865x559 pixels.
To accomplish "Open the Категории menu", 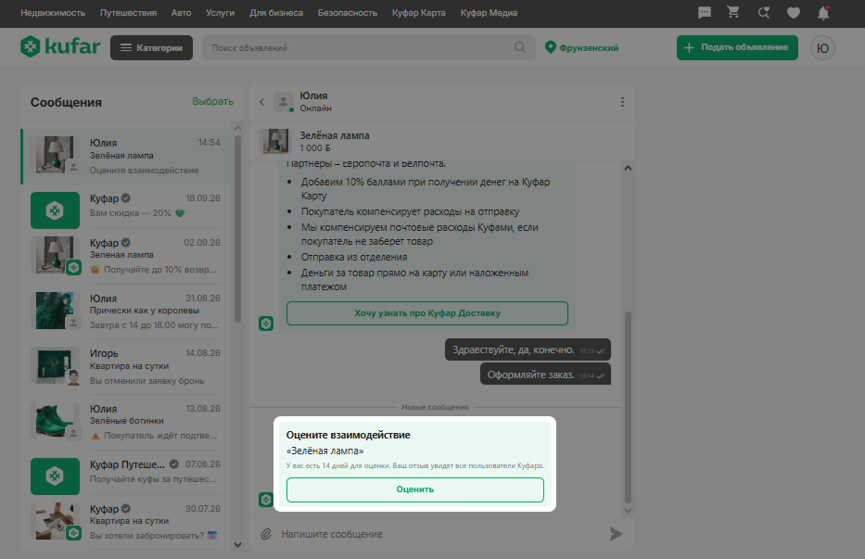I will tap(152, 47).
